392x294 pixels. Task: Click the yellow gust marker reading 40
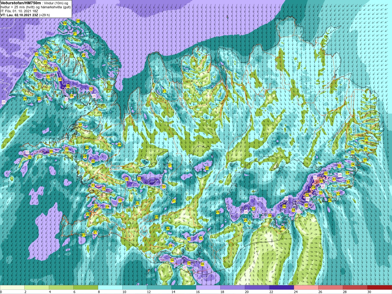[321, 181]
